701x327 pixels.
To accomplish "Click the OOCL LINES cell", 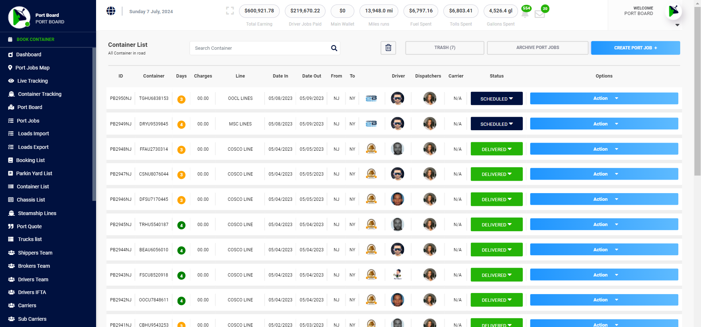I will point(240,98).
